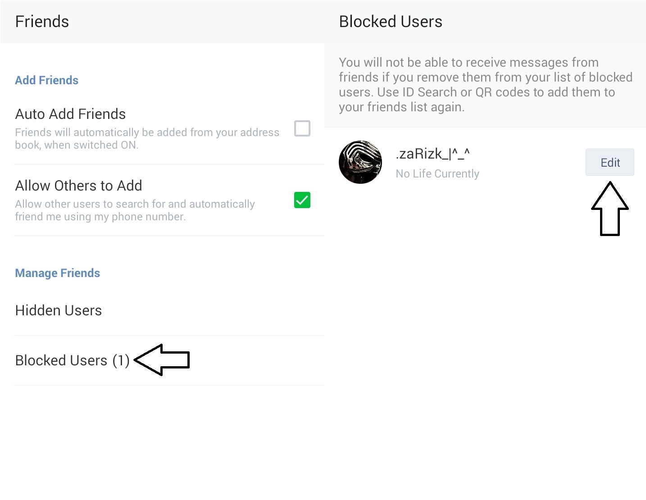Click the empty Auto Add Friends checkbox
The image size is (646, 500).
(x=302, y=128)
